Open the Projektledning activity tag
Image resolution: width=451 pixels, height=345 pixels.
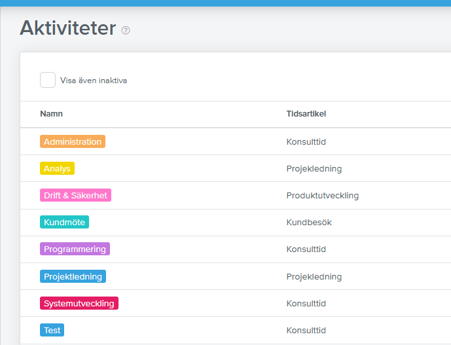pos(73,276)
